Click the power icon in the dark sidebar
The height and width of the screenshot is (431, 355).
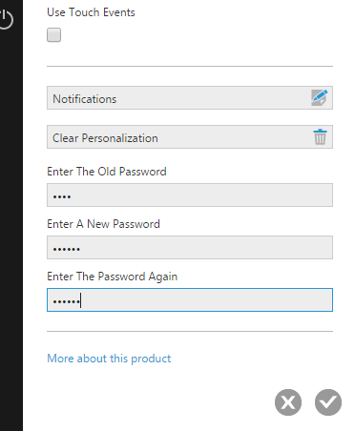point(6,19)
